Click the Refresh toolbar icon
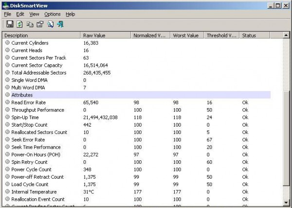 (x=19, y=24)
